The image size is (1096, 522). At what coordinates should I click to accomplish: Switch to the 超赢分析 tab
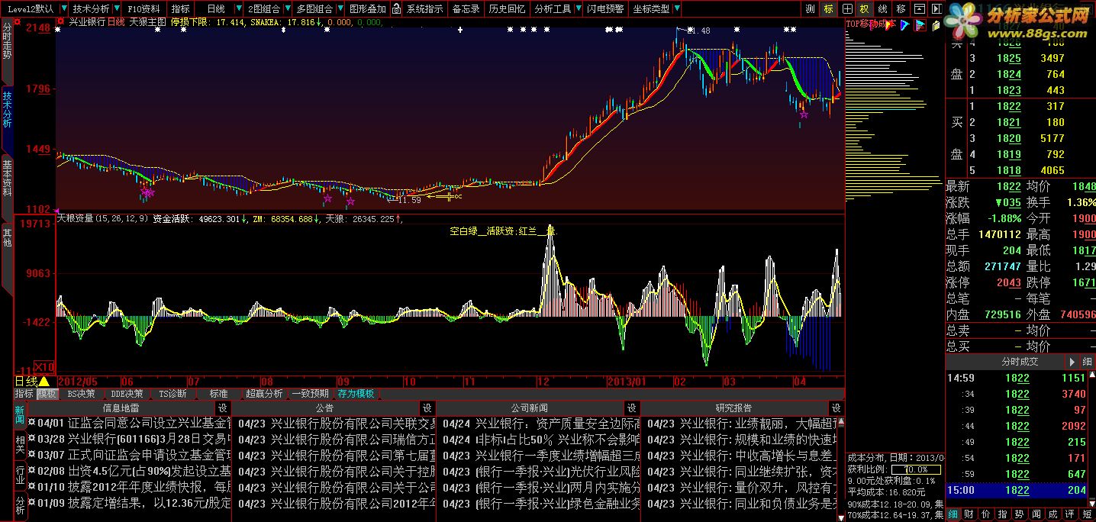(264, 394)
